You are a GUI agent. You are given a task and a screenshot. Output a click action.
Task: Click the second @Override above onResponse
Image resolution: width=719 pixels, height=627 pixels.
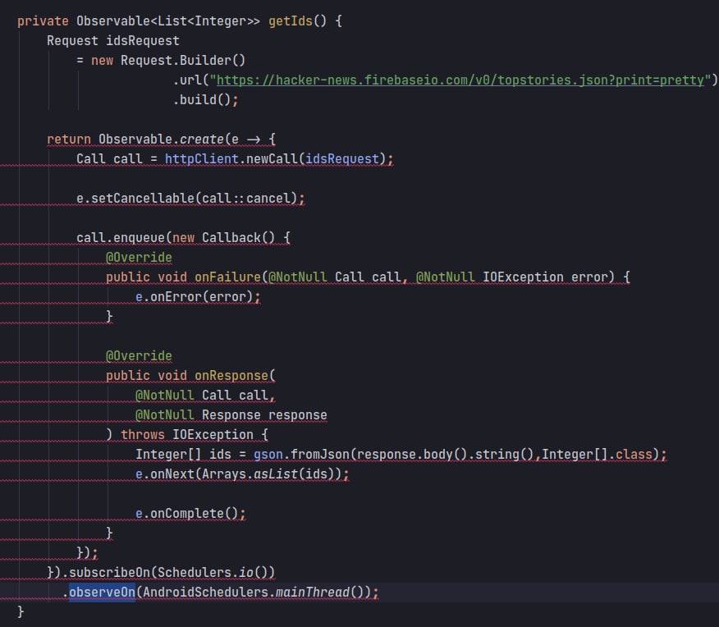tap(139, 356)
